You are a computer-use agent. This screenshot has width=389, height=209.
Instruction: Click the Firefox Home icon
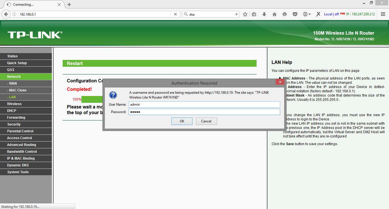point(274,14)
